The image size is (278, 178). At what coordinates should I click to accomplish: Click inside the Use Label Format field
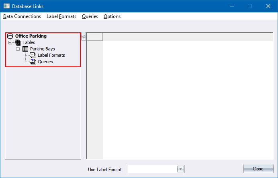(x=152, y=169)
